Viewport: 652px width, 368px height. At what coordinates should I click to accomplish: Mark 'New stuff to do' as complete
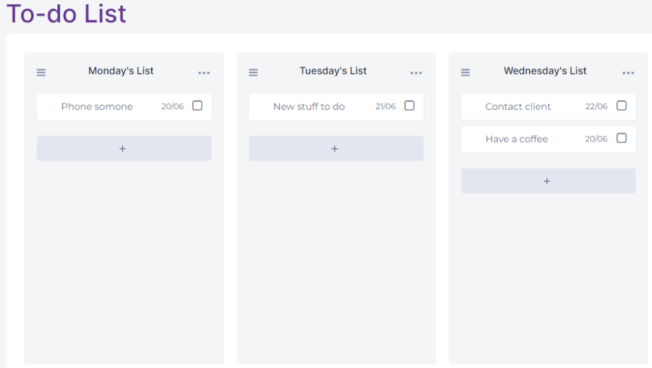point(409,106)
